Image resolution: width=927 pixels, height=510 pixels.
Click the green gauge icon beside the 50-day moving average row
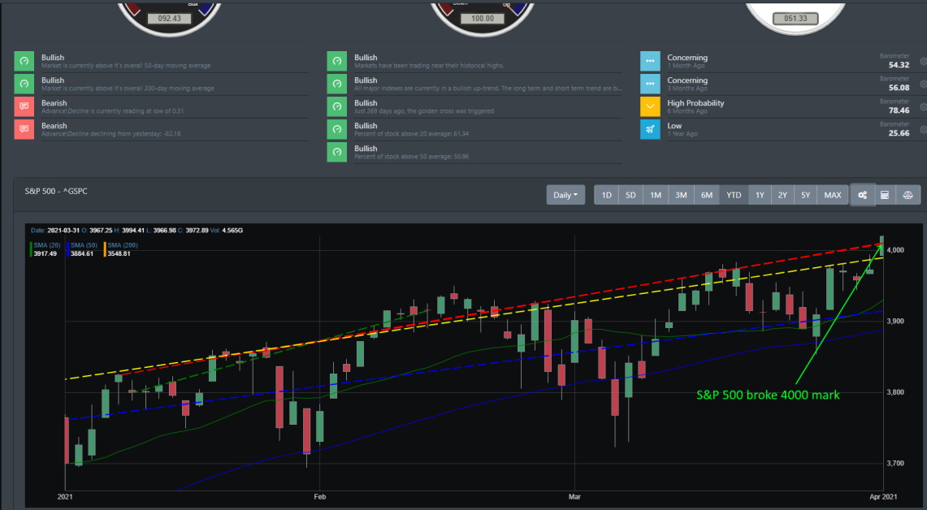coord(24,61)
